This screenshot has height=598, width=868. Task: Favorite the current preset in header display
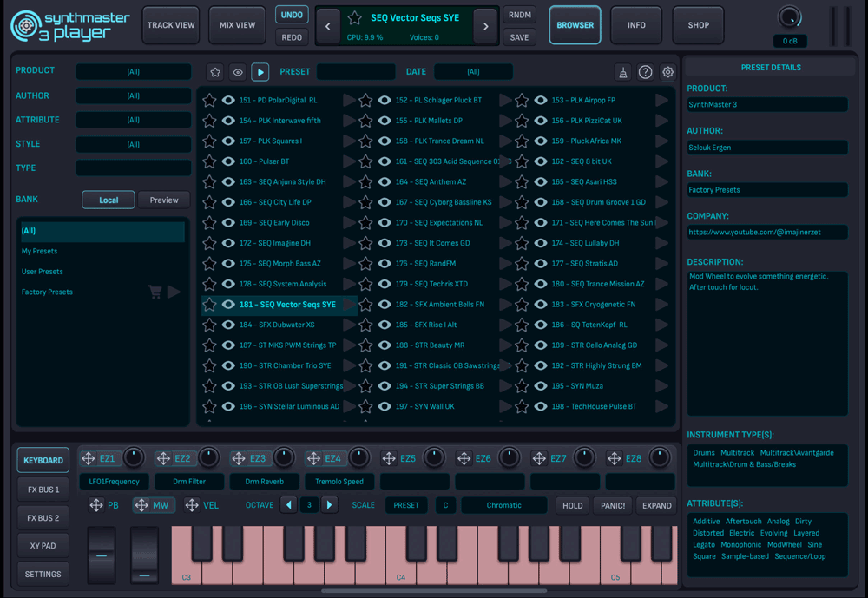pos(354,17)
